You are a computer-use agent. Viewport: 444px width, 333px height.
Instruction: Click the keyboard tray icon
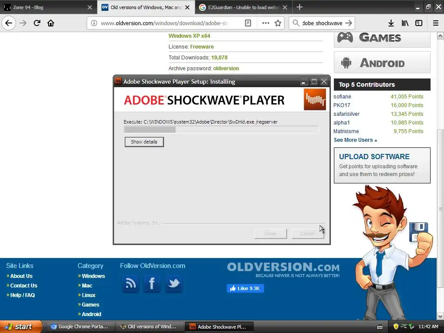(x=380, y=327)
